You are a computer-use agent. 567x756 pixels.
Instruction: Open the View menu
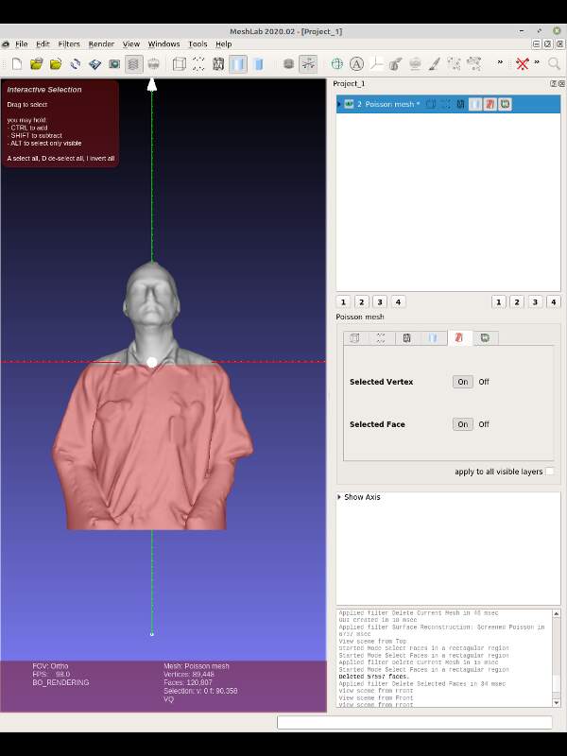pos(130,43)
